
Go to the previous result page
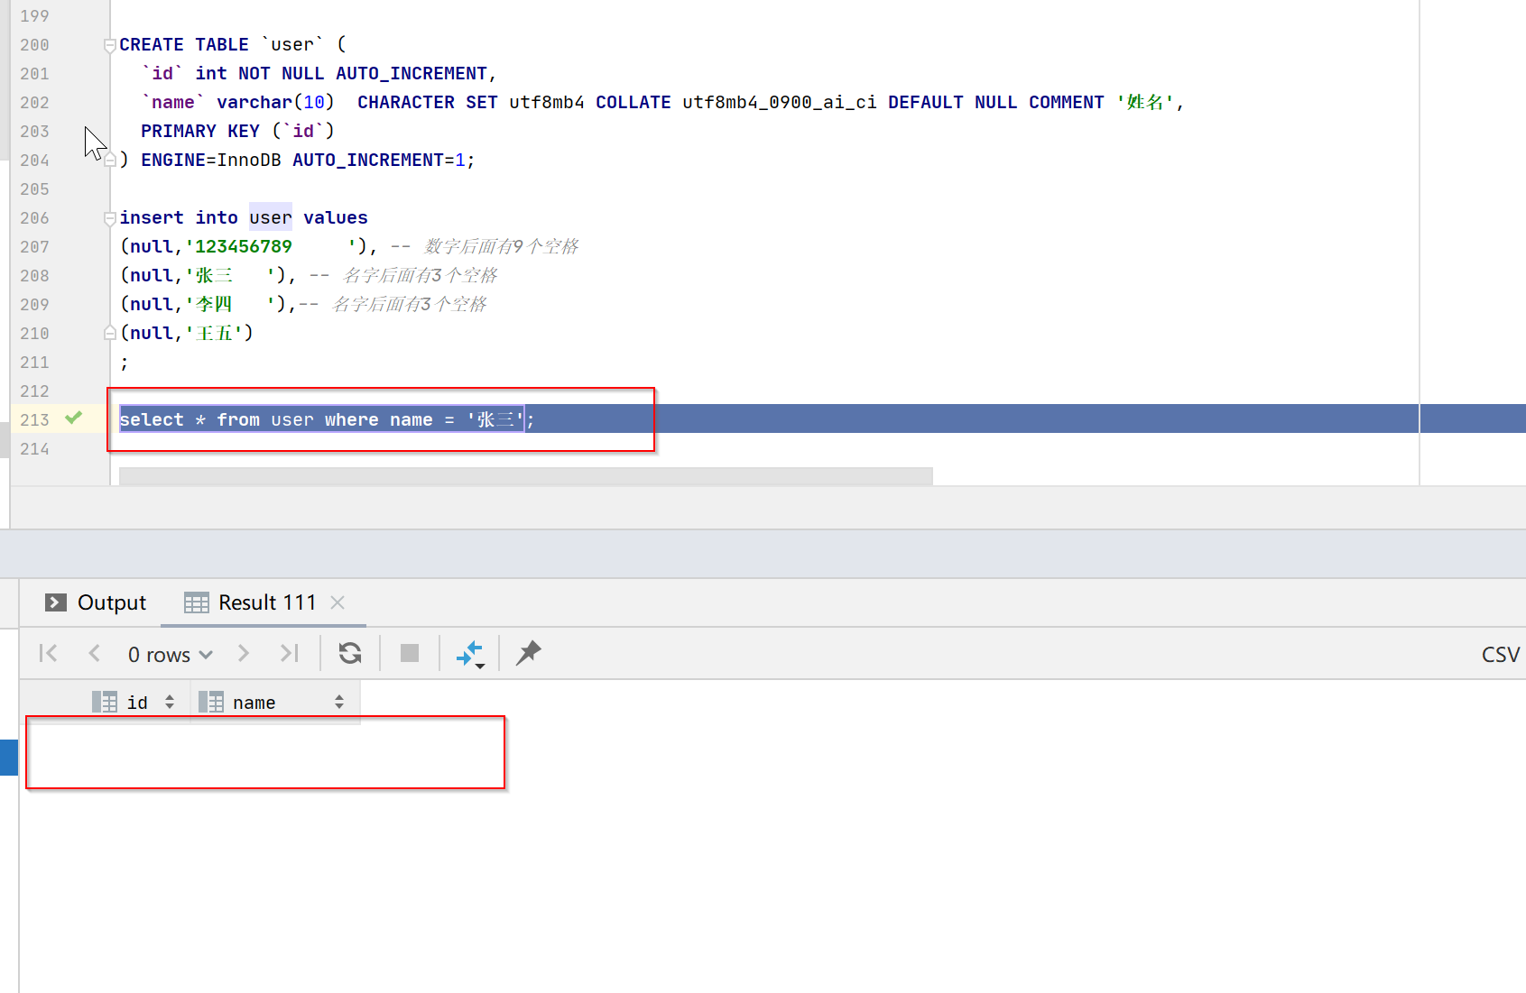pyautogui.click(x=94, y=653)
